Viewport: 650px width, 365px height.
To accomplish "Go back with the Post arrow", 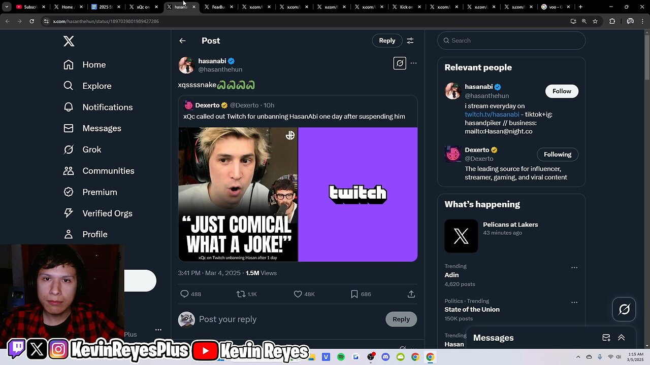I will tap(182, 41).
